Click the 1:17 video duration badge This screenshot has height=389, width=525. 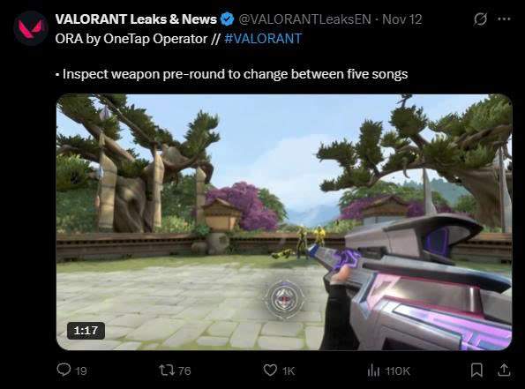point(86,331)
